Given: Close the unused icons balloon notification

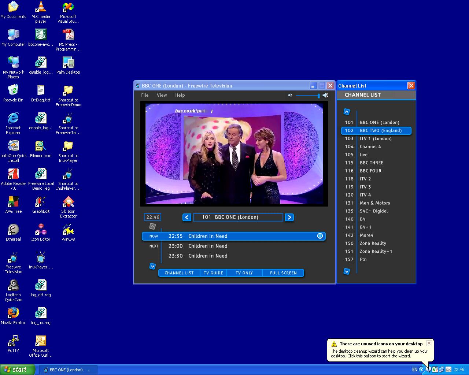Looking at the screenshot, I should coord(429,343).
